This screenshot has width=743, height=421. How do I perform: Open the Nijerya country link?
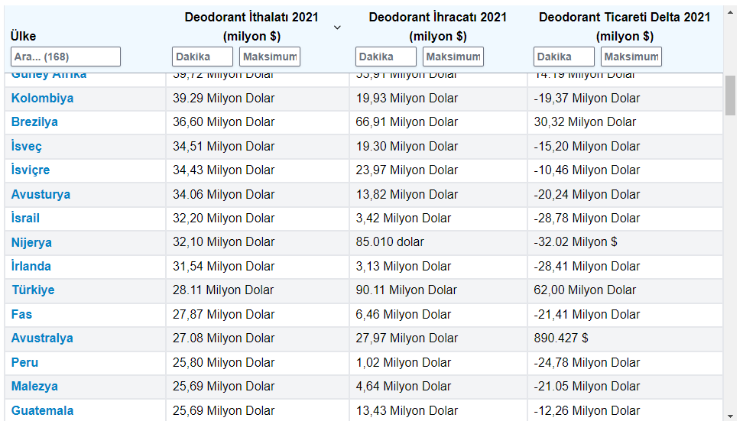(x=31, y=242)
